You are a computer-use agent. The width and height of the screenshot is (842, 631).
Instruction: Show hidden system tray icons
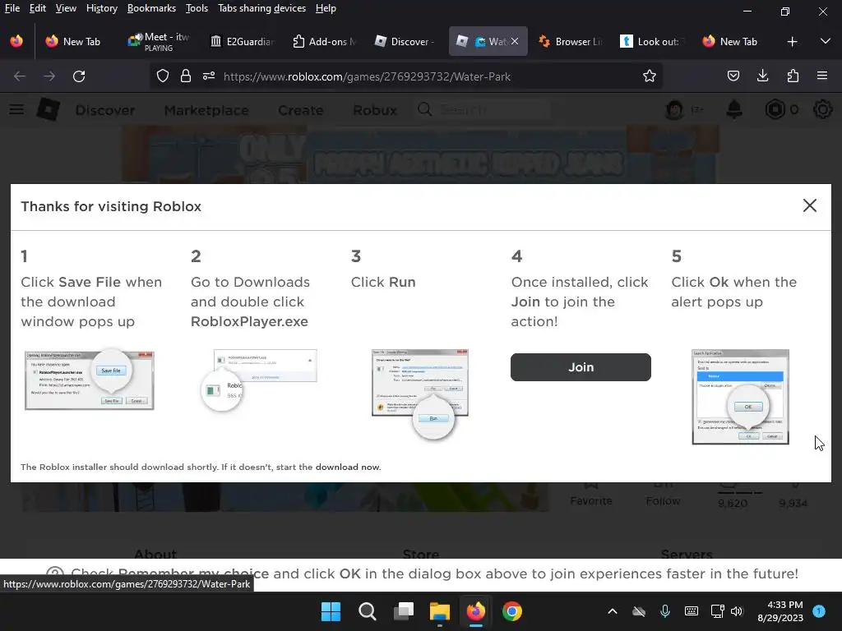(x=612, y=611)
